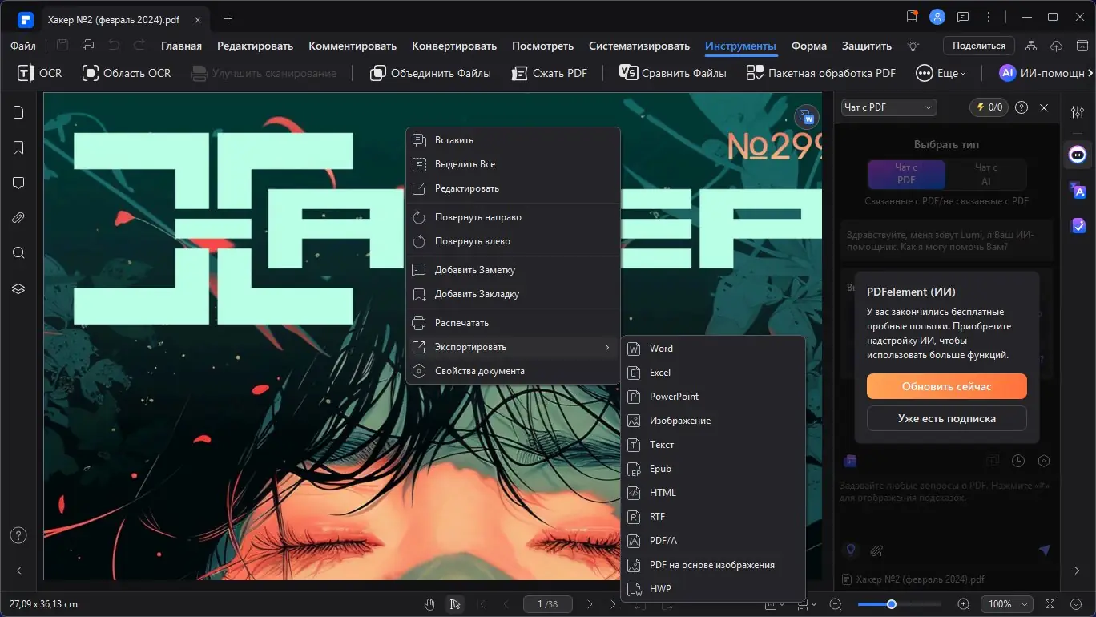The width and height of the screenshot is (1096, 617).
Task: Click the page number field 1/38
Action: (546, 604)
